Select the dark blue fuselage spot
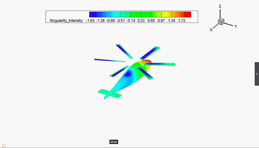The image size is (259, 148). coord(128,74)
